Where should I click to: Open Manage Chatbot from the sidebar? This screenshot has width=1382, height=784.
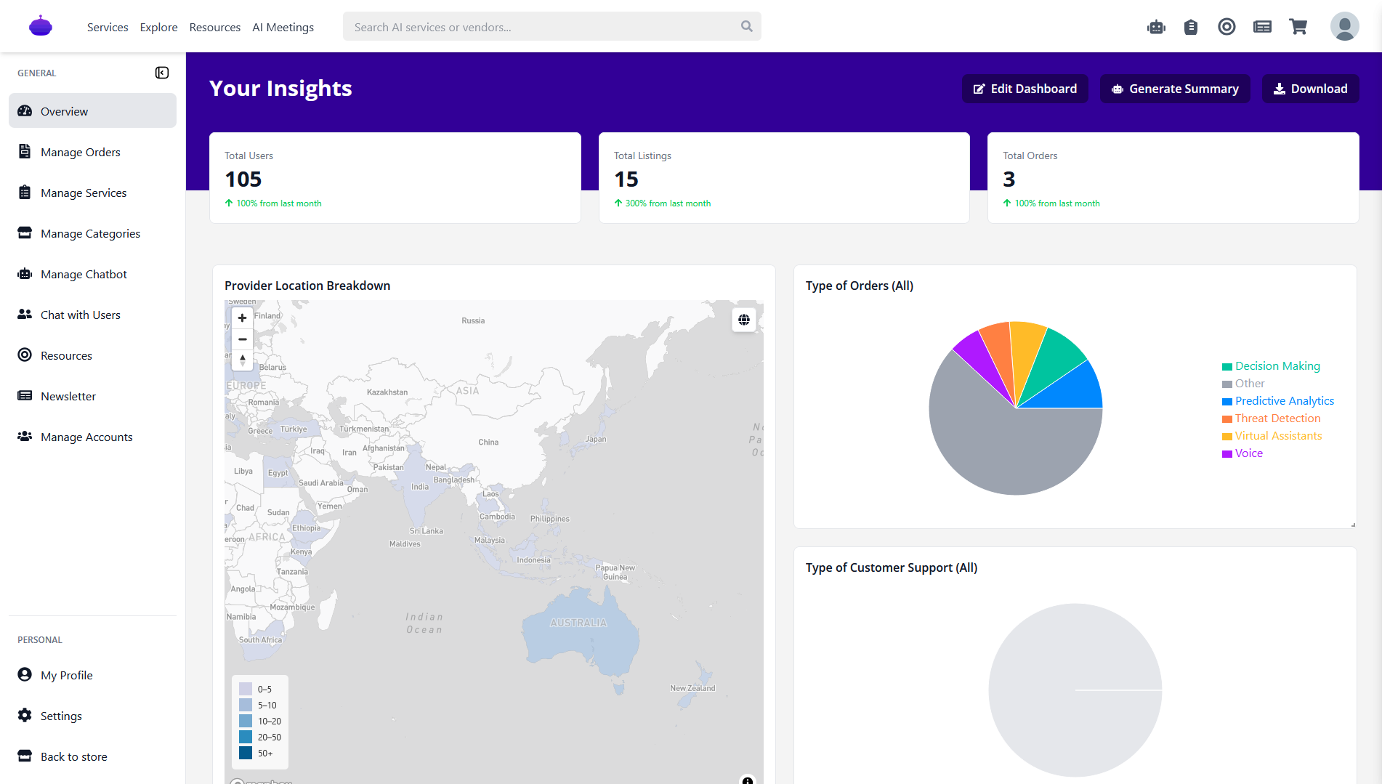pos(82,274)
